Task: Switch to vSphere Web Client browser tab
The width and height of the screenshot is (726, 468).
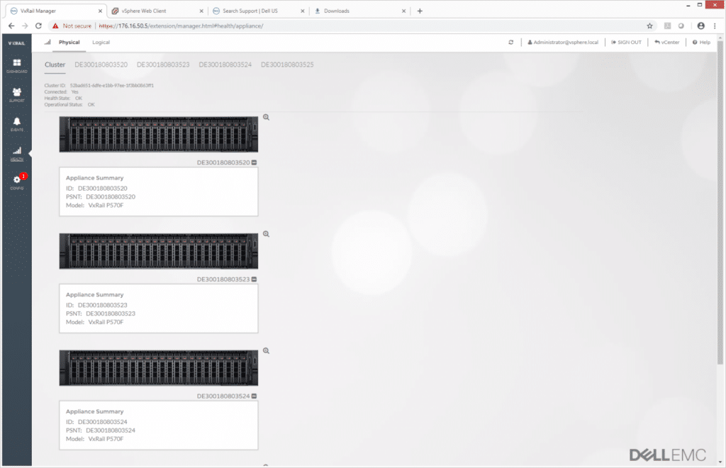Action: [157, 11]
